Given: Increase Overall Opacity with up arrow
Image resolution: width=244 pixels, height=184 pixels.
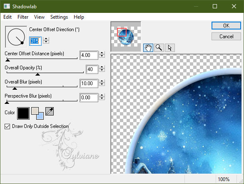Looking at the screenshot, I should (102, 67).
